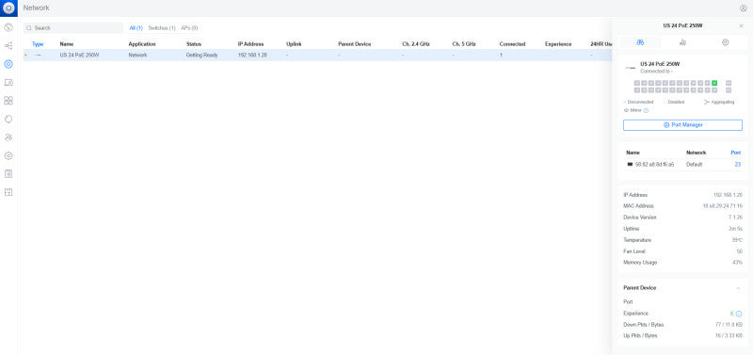Click the Getting Ready status cell
The image size is (753, 355).
(x=201, y=56)
